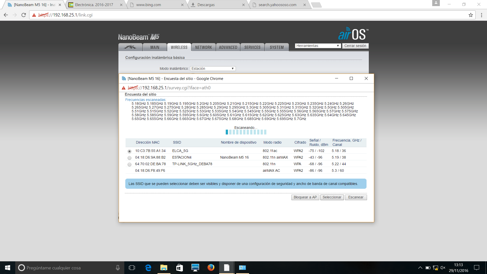Screen dimensions: 487x274
Task: Click the Seleccionar button
Action: (332, 197)
